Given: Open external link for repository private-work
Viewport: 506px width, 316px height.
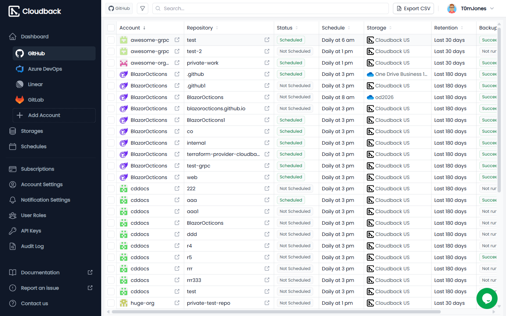Looking at the screenshot, I should tap(267, 63).
